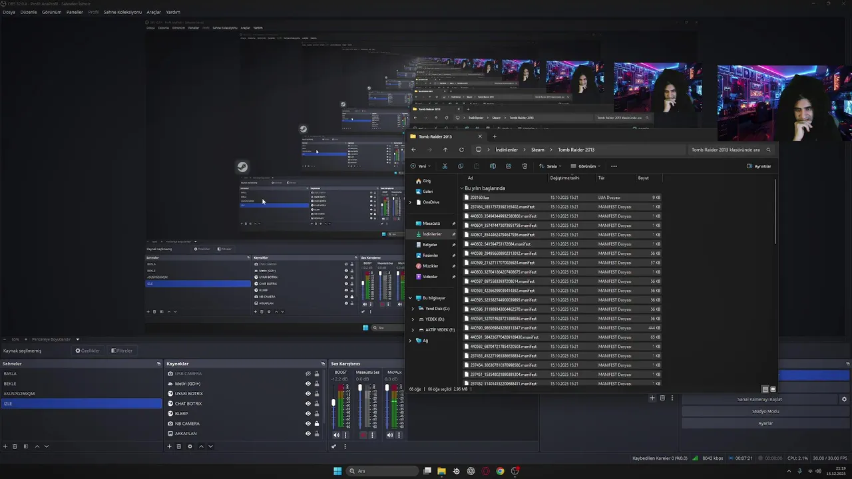Viewport: 852px width, 479px height.
Task: Click Rename icon in Explorer toolbar
Action: (493, 166)
